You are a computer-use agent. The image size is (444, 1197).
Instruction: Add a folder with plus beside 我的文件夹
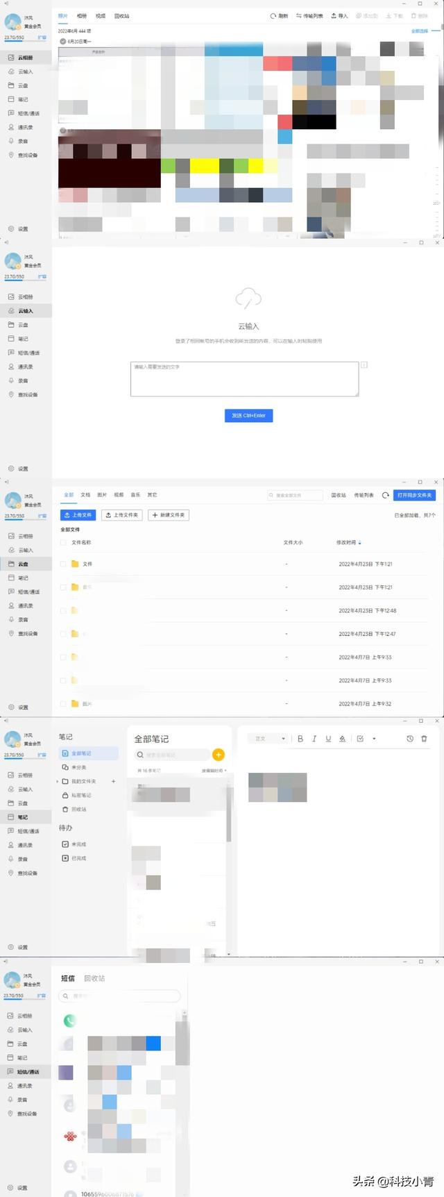(x=113, y=781)
